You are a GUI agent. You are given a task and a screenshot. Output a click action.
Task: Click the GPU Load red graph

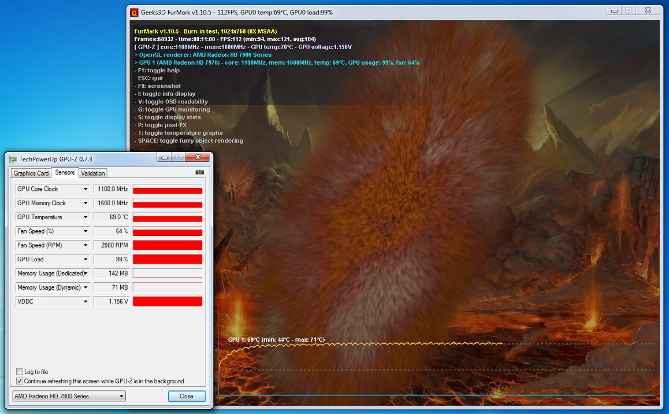click(x=168, y=260)
